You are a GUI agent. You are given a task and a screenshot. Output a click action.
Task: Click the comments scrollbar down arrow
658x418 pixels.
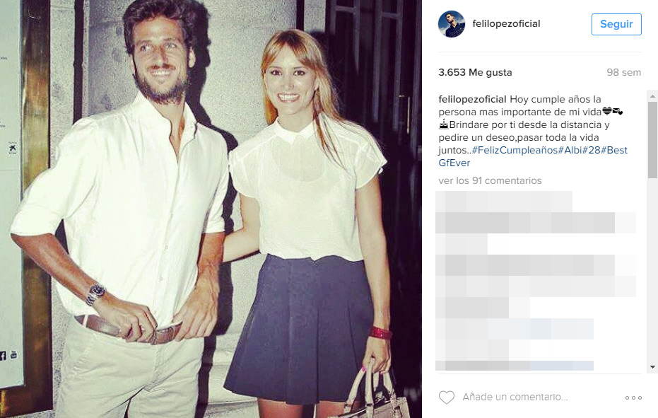(x=652, y=367)
